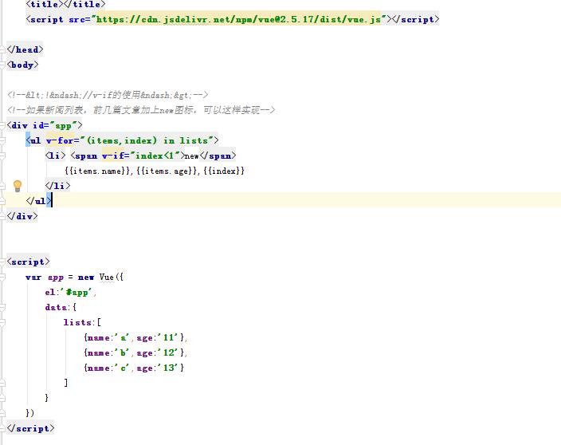Viewport: 561px width, 445px height.
Task: Click the comment about new图标
Action: (x=141, y=110)
